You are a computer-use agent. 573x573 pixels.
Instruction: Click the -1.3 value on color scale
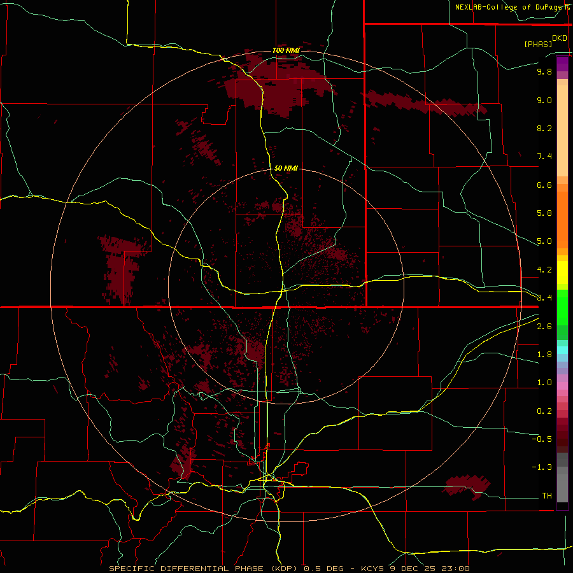point(542,467)
